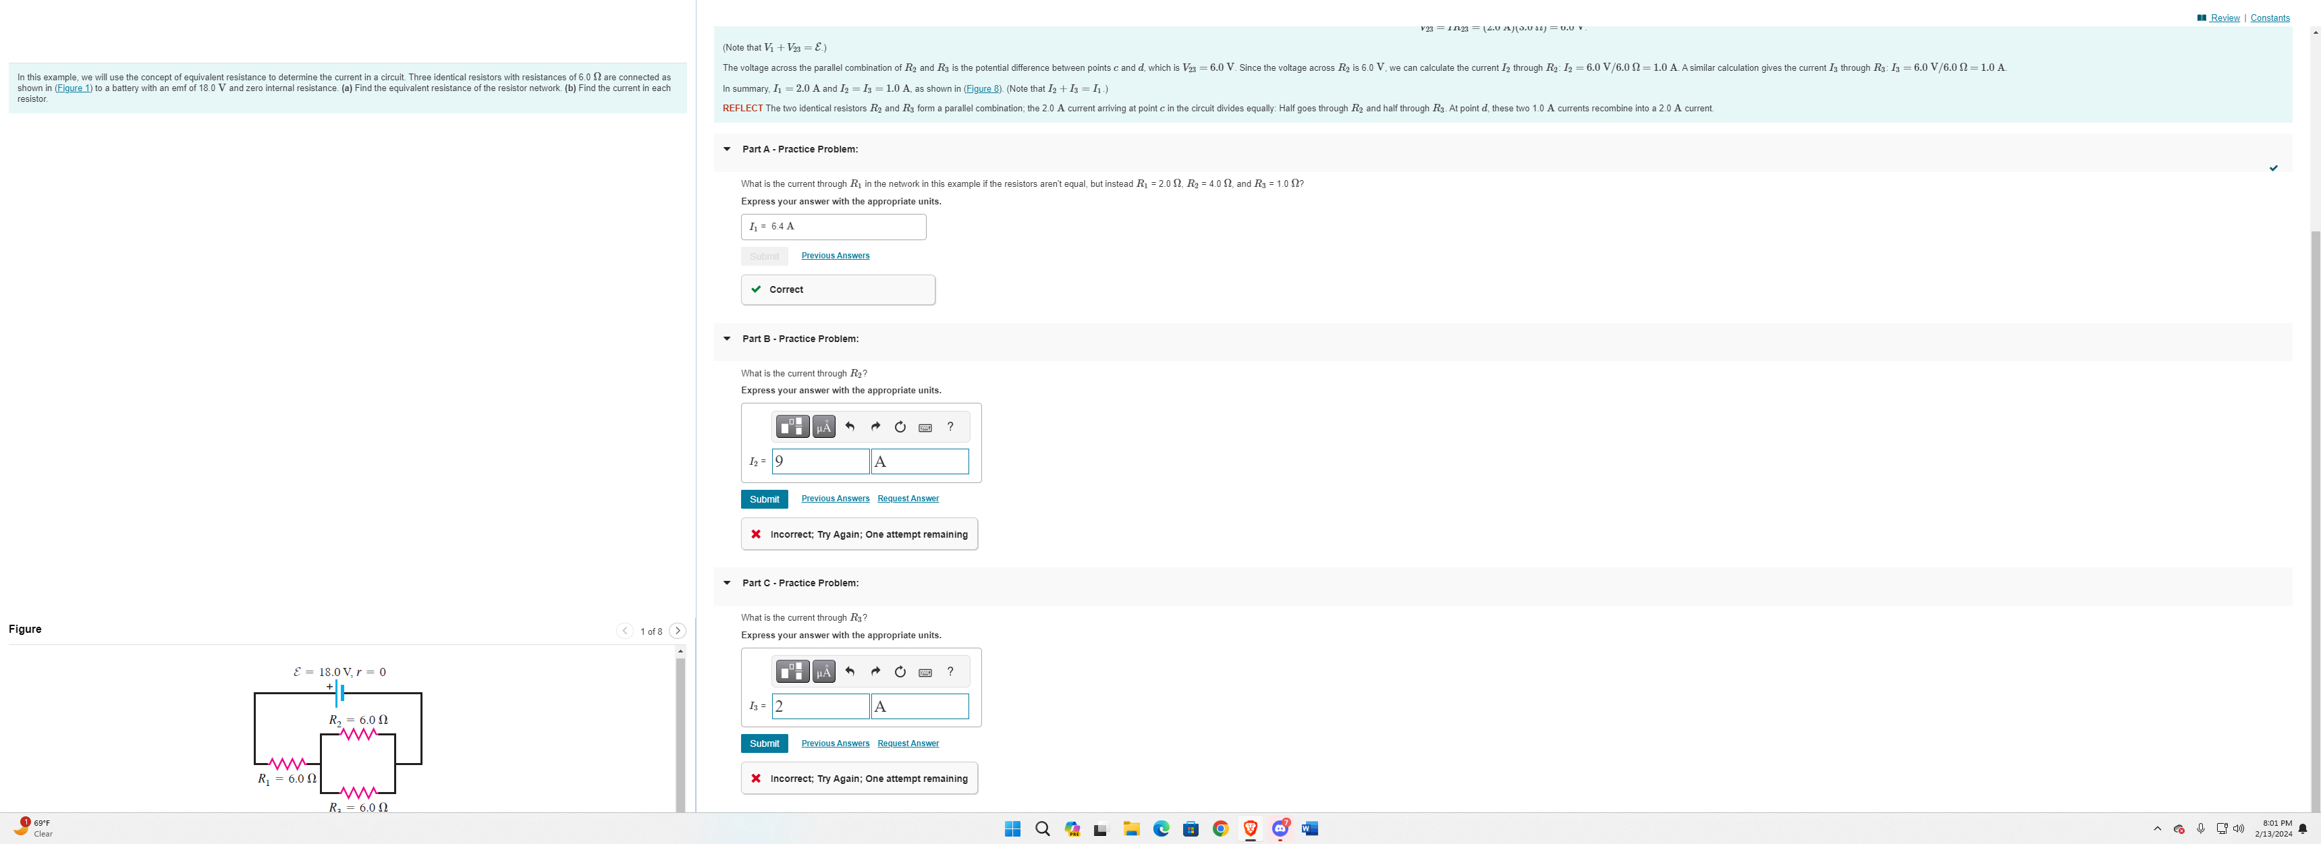
Task: Click the Figure 1 link in the problem text
Action: [x=73, y=88]
